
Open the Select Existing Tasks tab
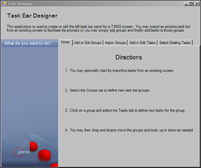[175, 43]
